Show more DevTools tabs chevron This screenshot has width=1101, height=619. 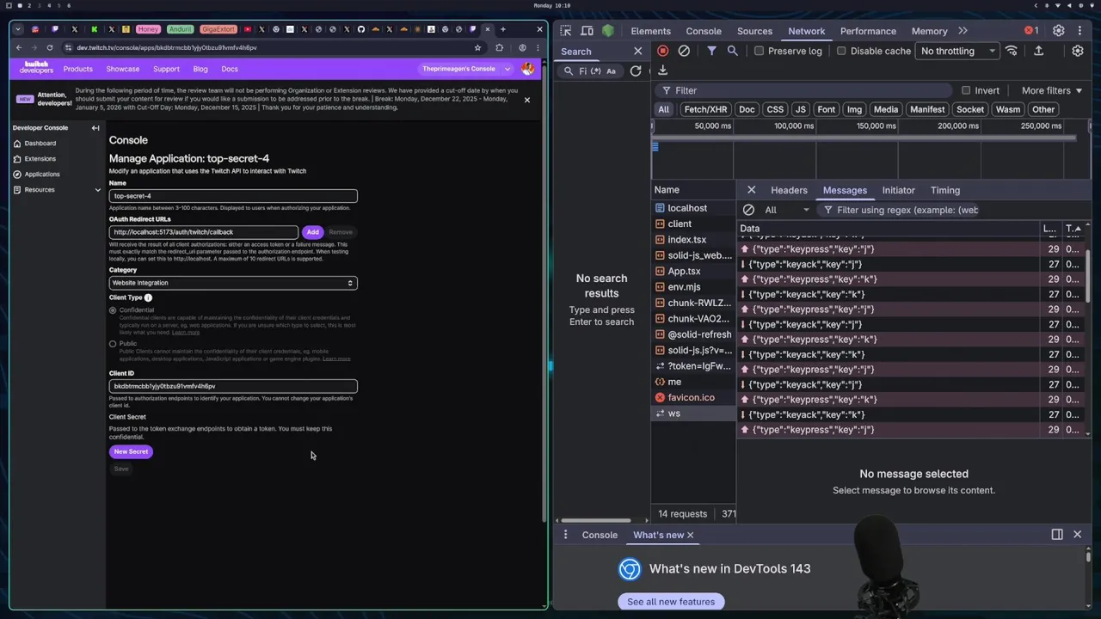coord(963,31)
